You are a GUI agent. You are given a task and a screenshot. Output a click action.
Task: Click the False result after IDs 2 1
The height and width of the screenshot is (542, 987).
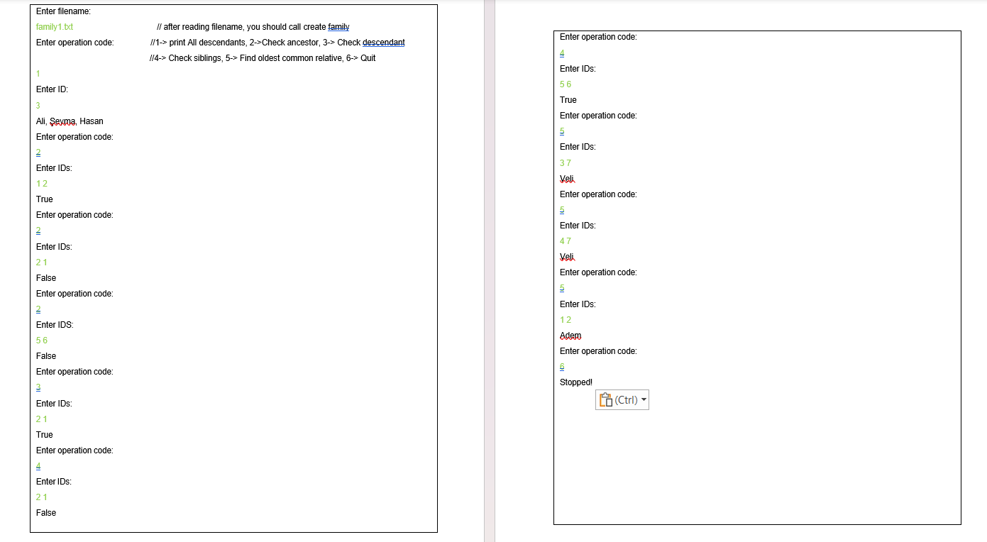click(45, 277)
